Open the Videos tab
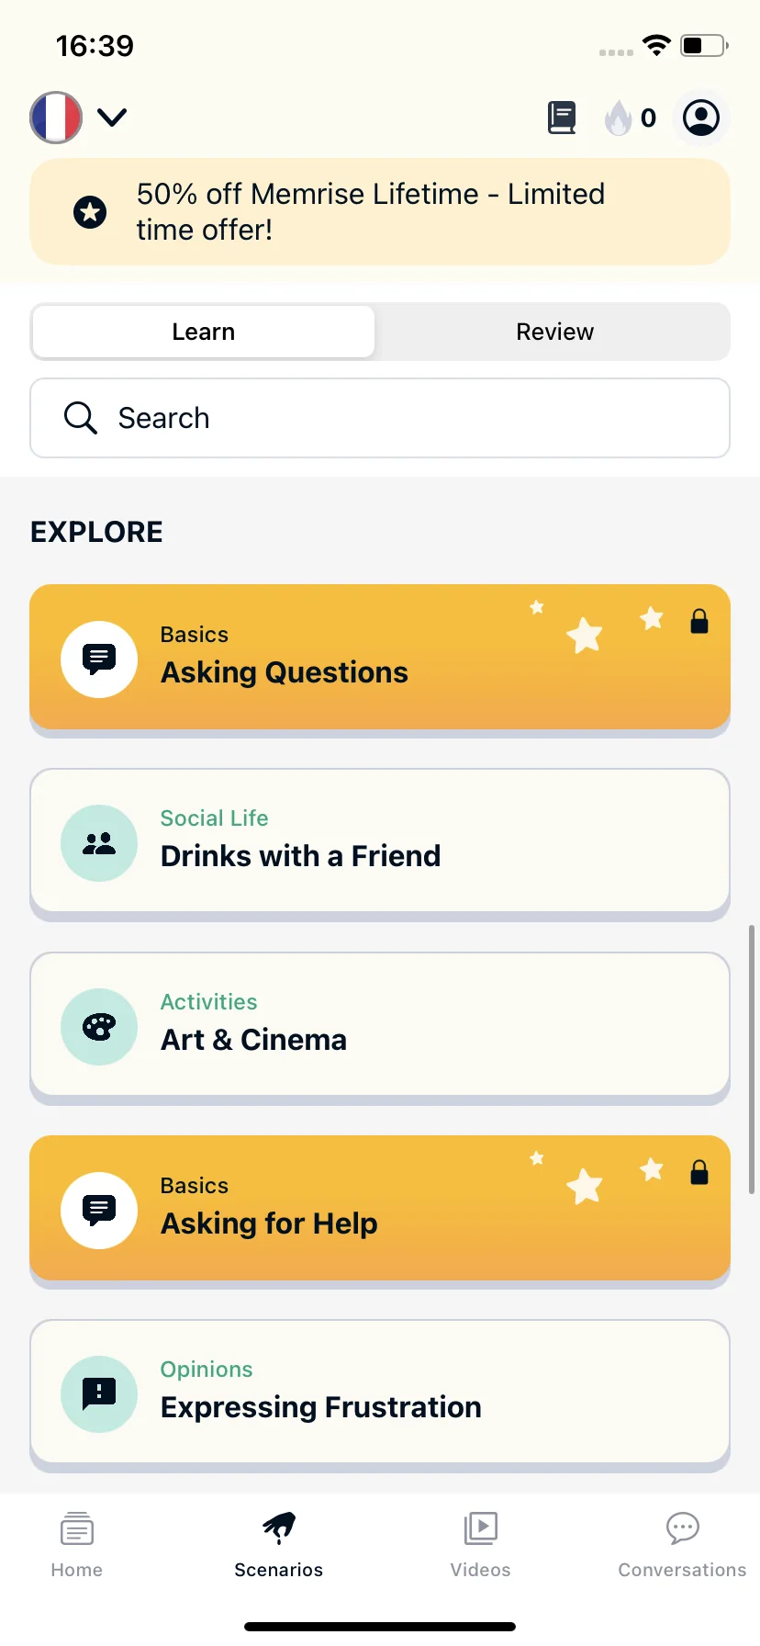The width and height of the screenshot is (760, 1646). [x=480, y=1545]
